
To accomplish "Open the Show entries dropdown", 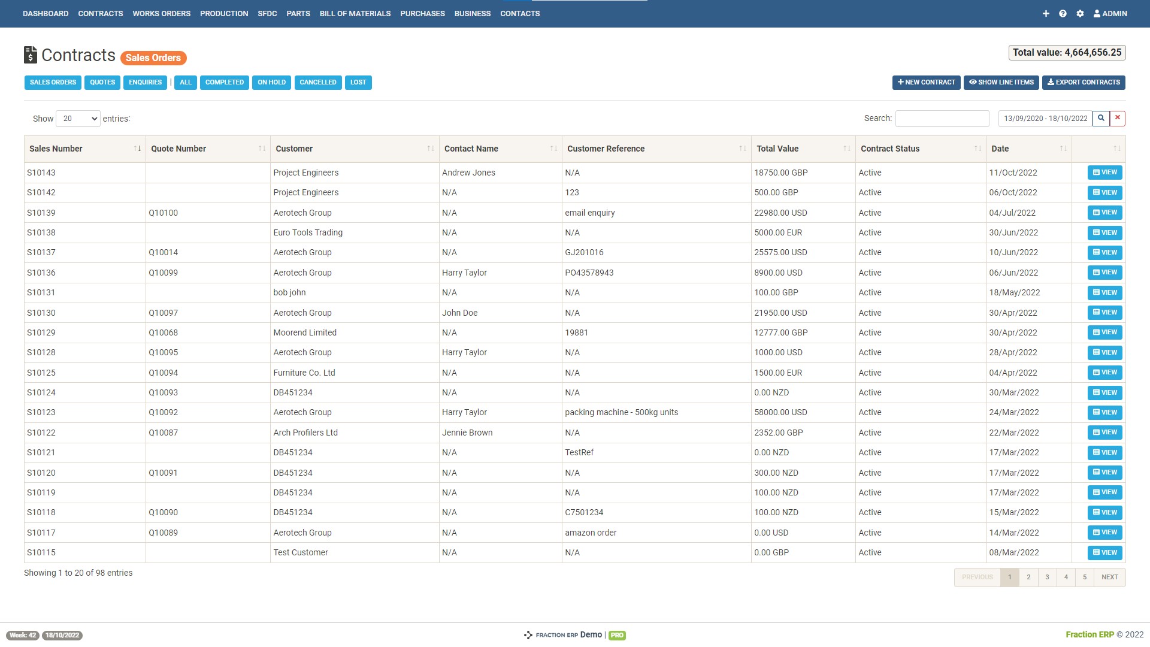I will click(77, 118).
